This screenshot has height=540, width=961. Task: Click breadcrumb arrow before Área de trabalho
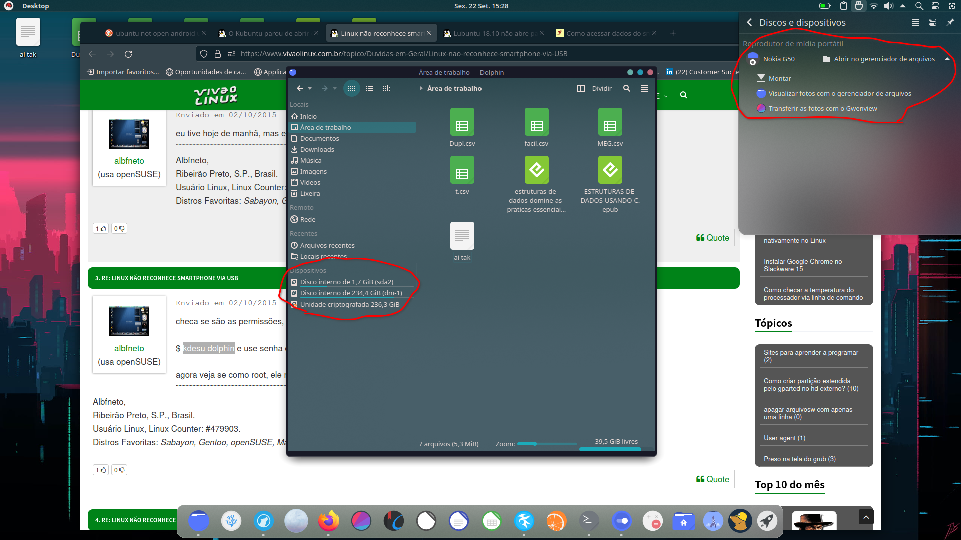[x=421, y=88]
